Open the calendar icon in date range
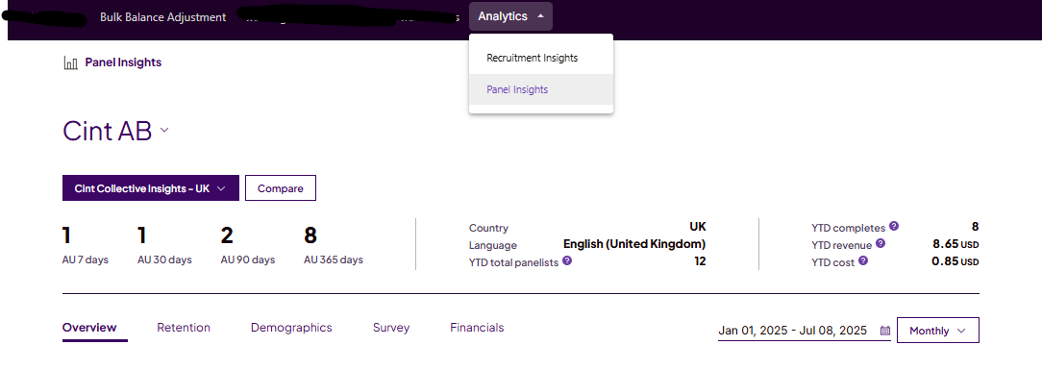 [884, 331]
